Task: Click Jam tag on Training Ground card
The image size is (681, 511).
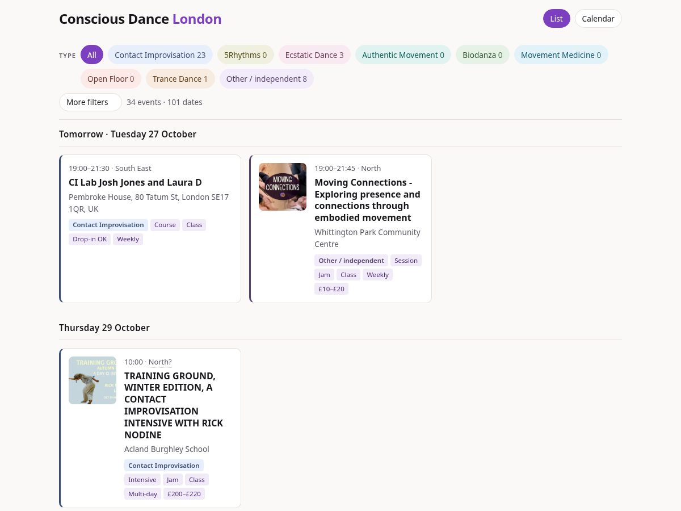Action: click(x=173, y=480)
